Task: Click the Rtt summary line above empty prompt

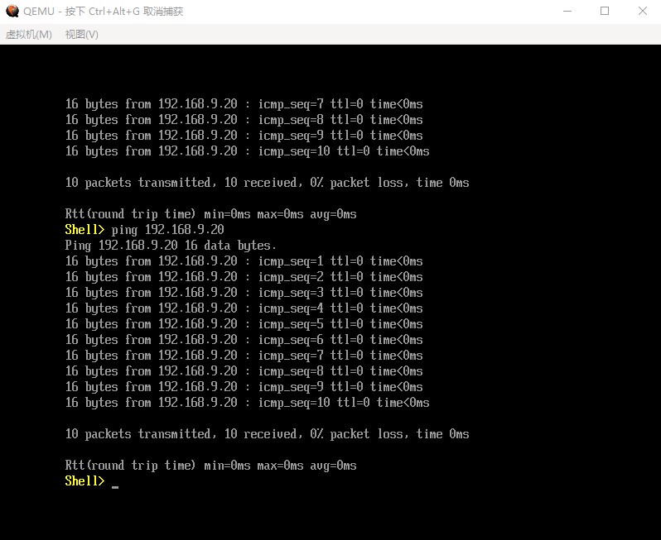Action: 210,466
